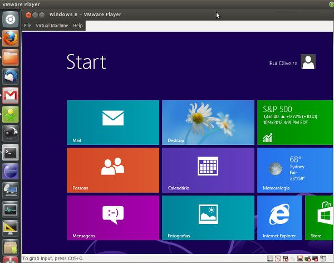Open the Pessoas people tile

point(112,170)
